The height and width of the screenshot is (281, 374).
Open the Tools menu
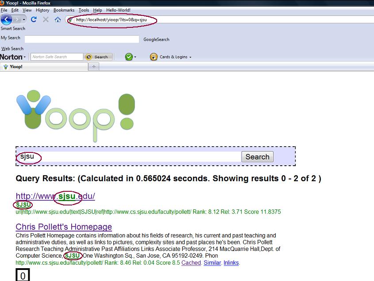tap(84, 10)
